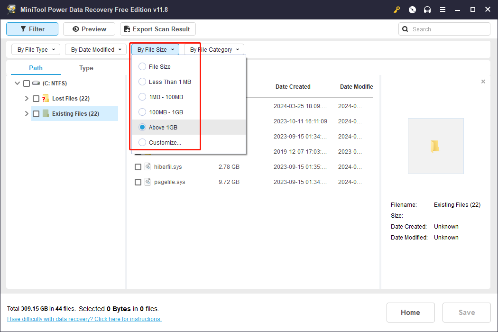
Task: Check the hiberfil.sys checkbox
Action: tap(138, 167)
